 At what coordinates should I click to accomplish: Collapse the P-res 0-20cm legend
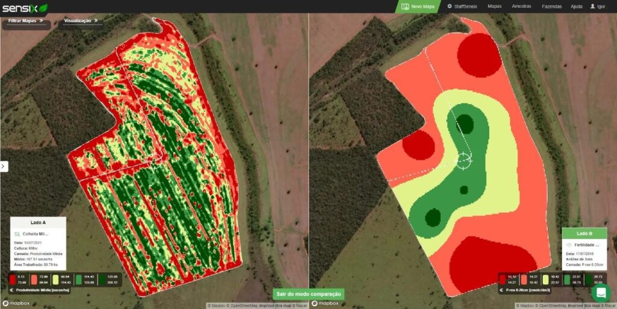(501, 290)
